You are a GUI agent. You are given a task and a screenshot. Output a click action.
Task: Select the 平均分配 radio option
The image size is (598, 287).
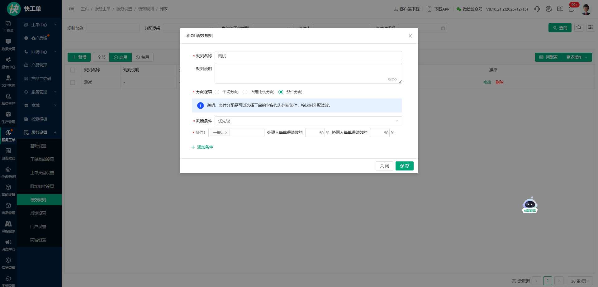tap(217, 92)
